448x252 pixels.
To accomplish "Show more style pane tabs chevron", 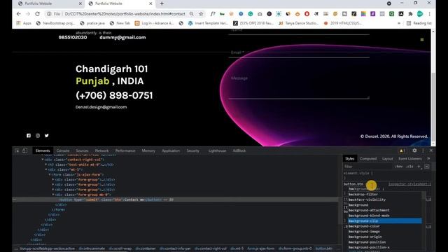I will pyautogui.click(x=428, y=159).
